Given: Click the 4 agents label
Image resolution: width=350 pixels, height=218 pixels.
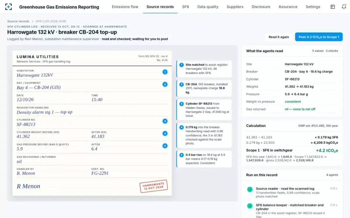Looking at the screenshot, I should 332,175.
